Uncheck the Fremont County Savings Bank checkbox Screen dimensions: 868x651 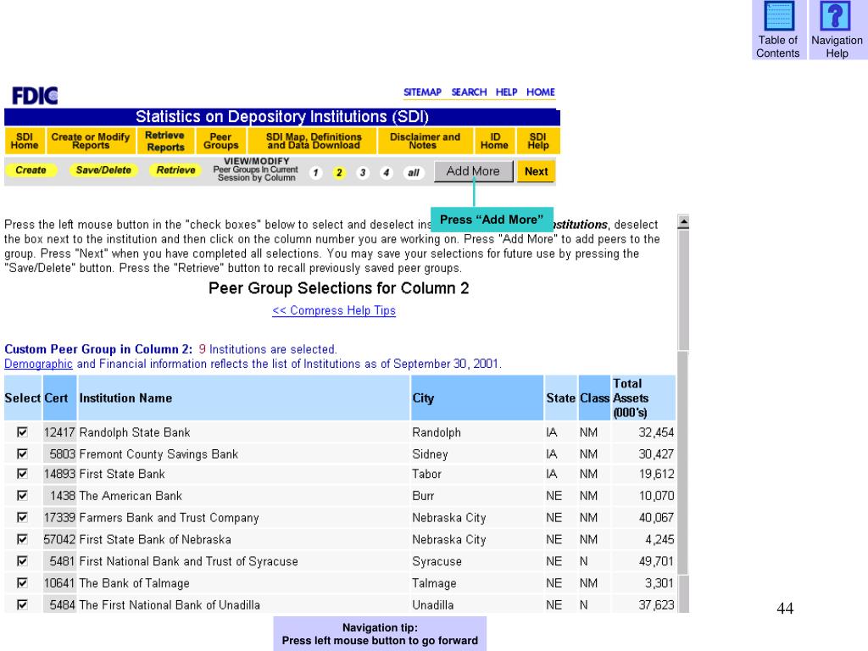(22, 454)
